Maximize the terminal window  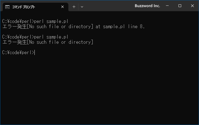pos(180,6)
